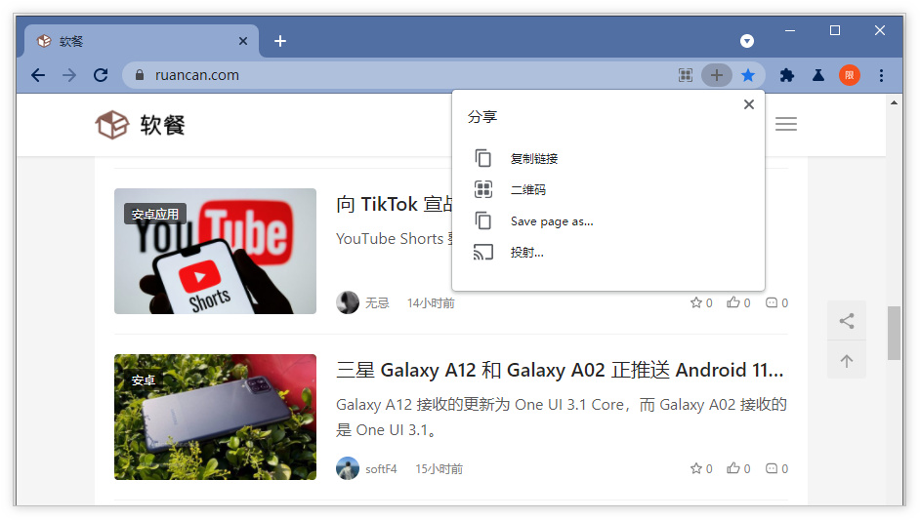Click the address bar URL field

(391, 75)
